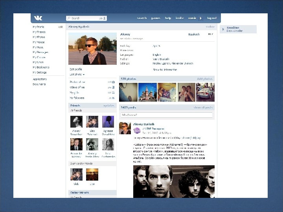The height and width of the screenshot is (212, 283).
Task: Click film icon beside Videos of me
Action: click(x=114, y=88)
